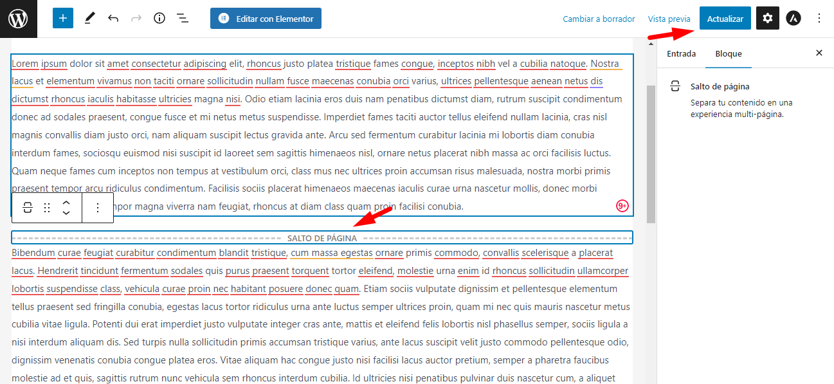Undo the last change
The height and width of the screenshot is (384, 834).
click(x=113, y=19)
